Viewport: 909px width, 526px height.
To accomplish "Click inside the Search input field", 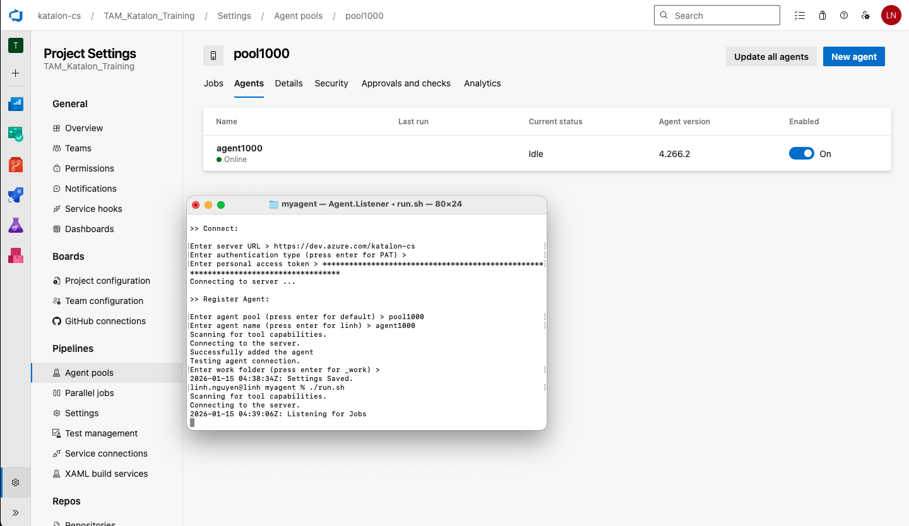I will [x=716, y=15].
